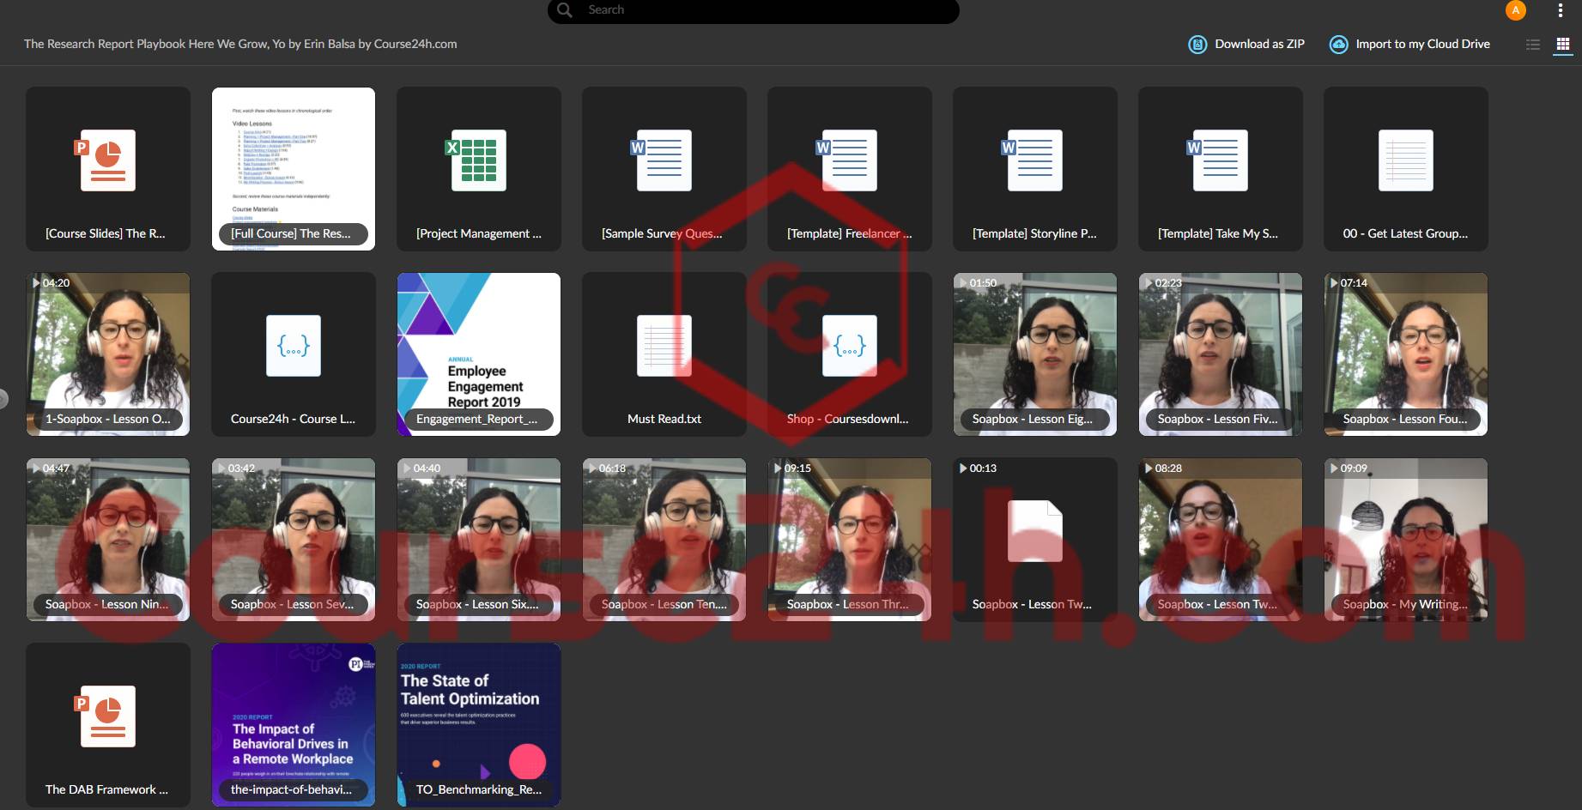
Task: Click the orange user avatar
Action: point(1516,10)
